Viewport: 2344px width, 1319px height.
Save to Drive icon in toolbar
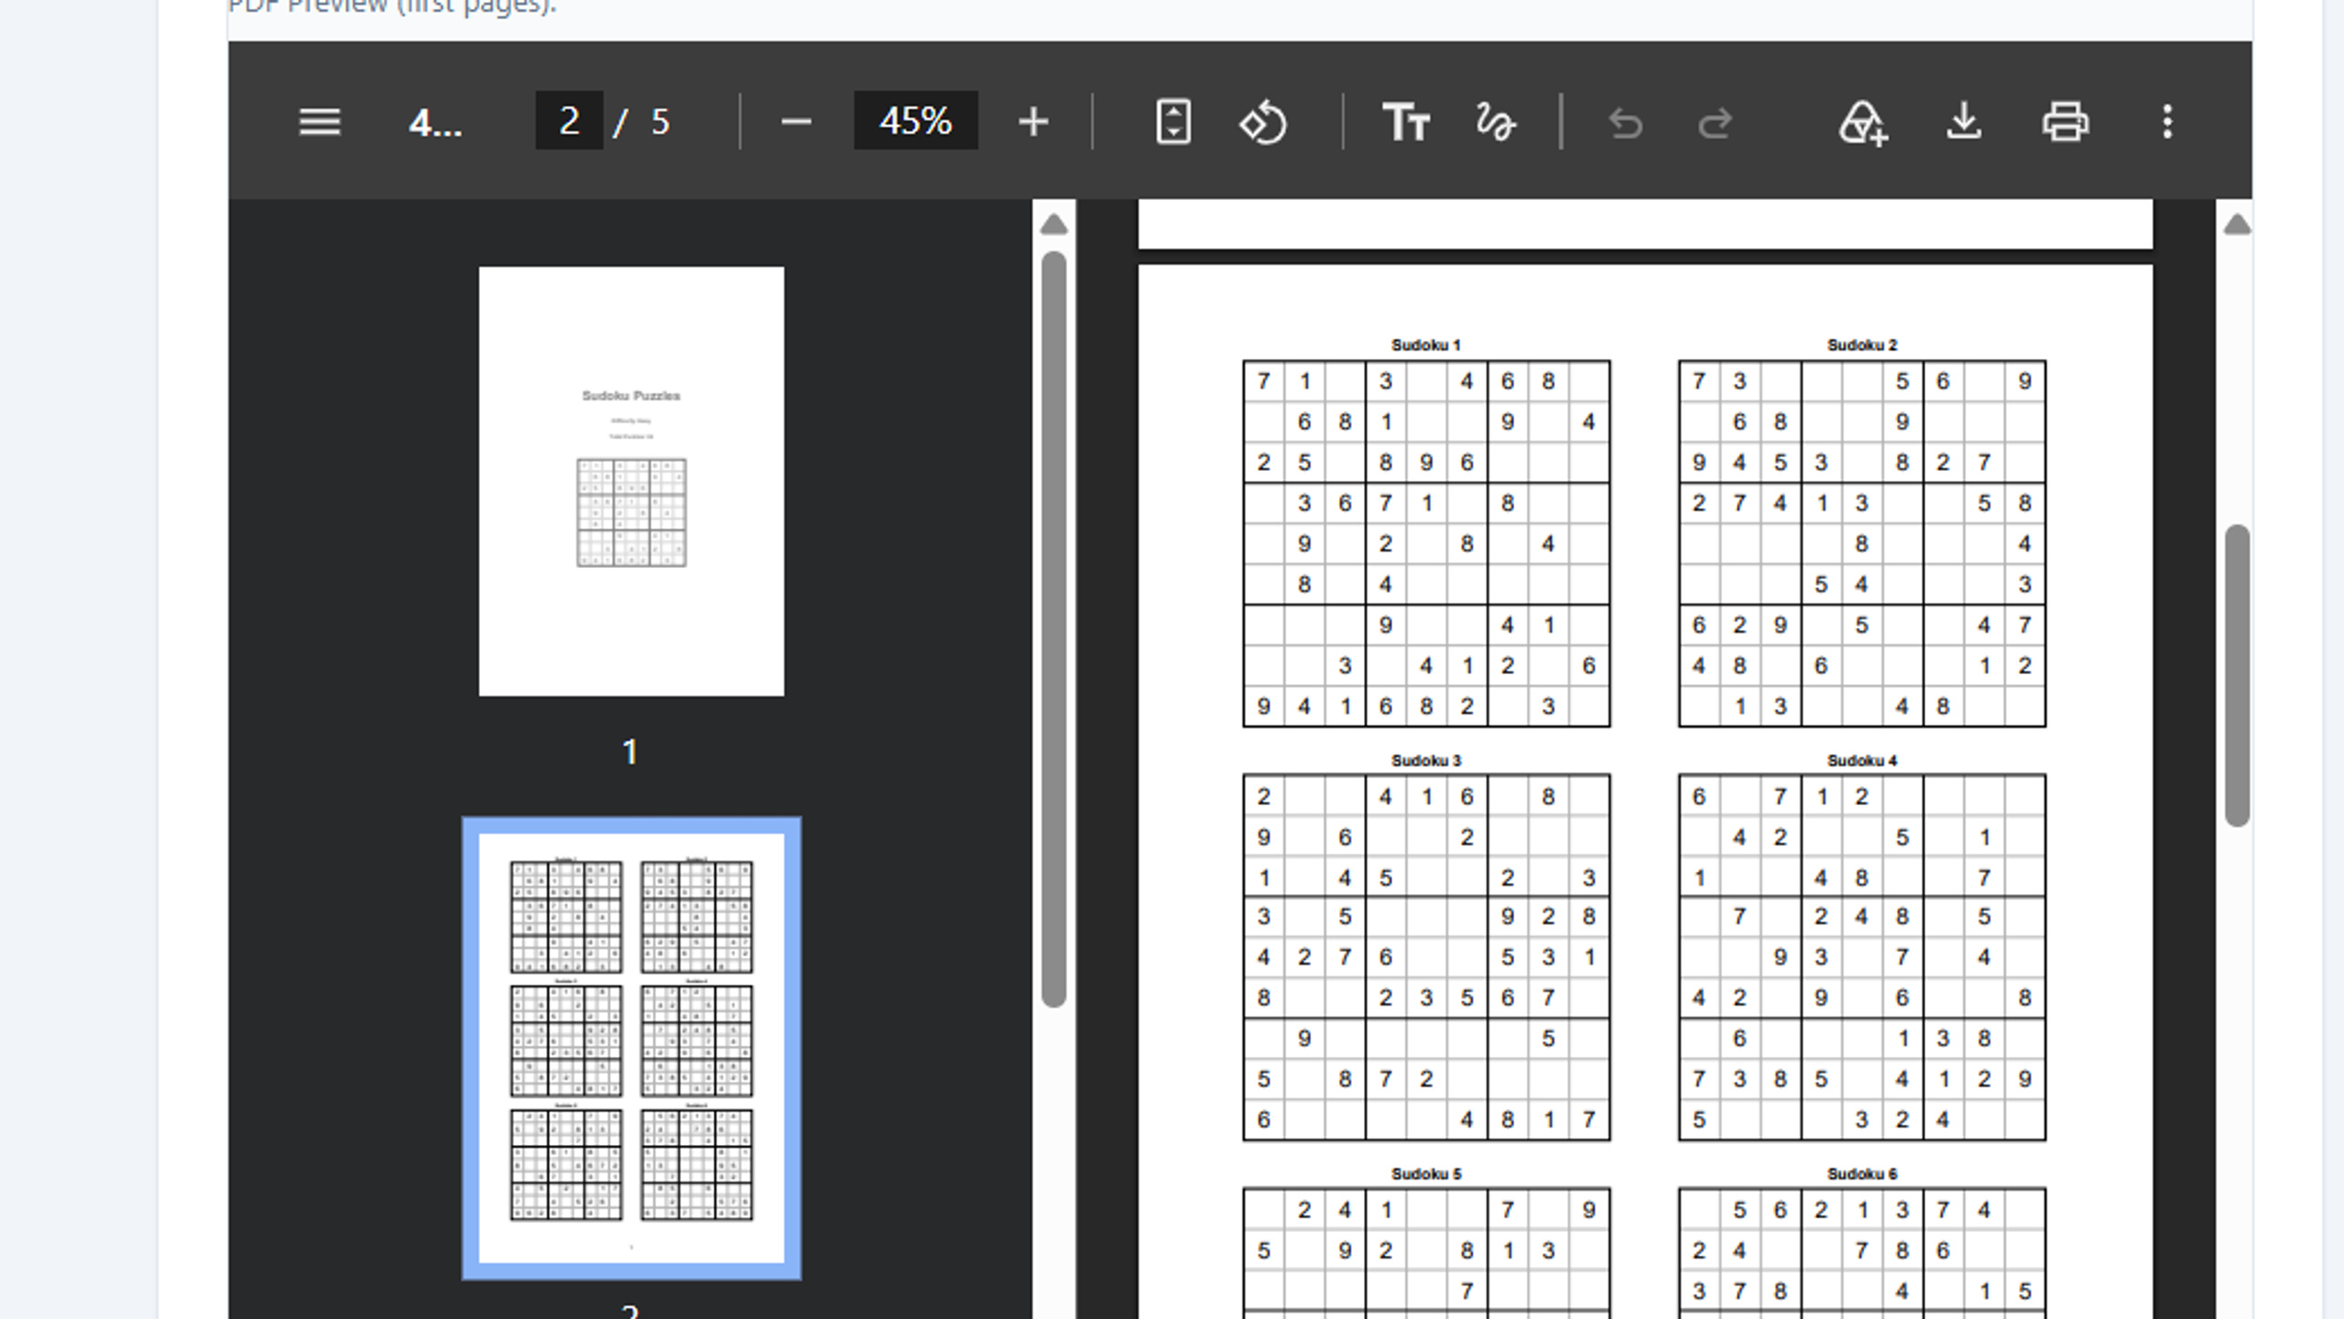point(1863,123)
